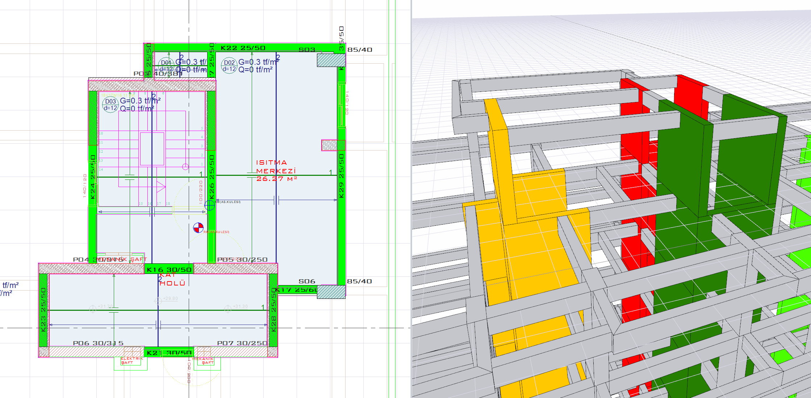Screen dimensions: 811x398
Task: Click the blue crosshair mass center symbol
Action: [210, 205]
